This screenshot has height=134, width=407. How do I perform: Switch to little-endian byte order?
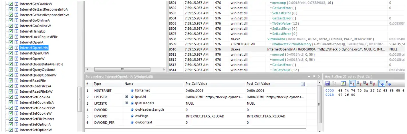381,84
